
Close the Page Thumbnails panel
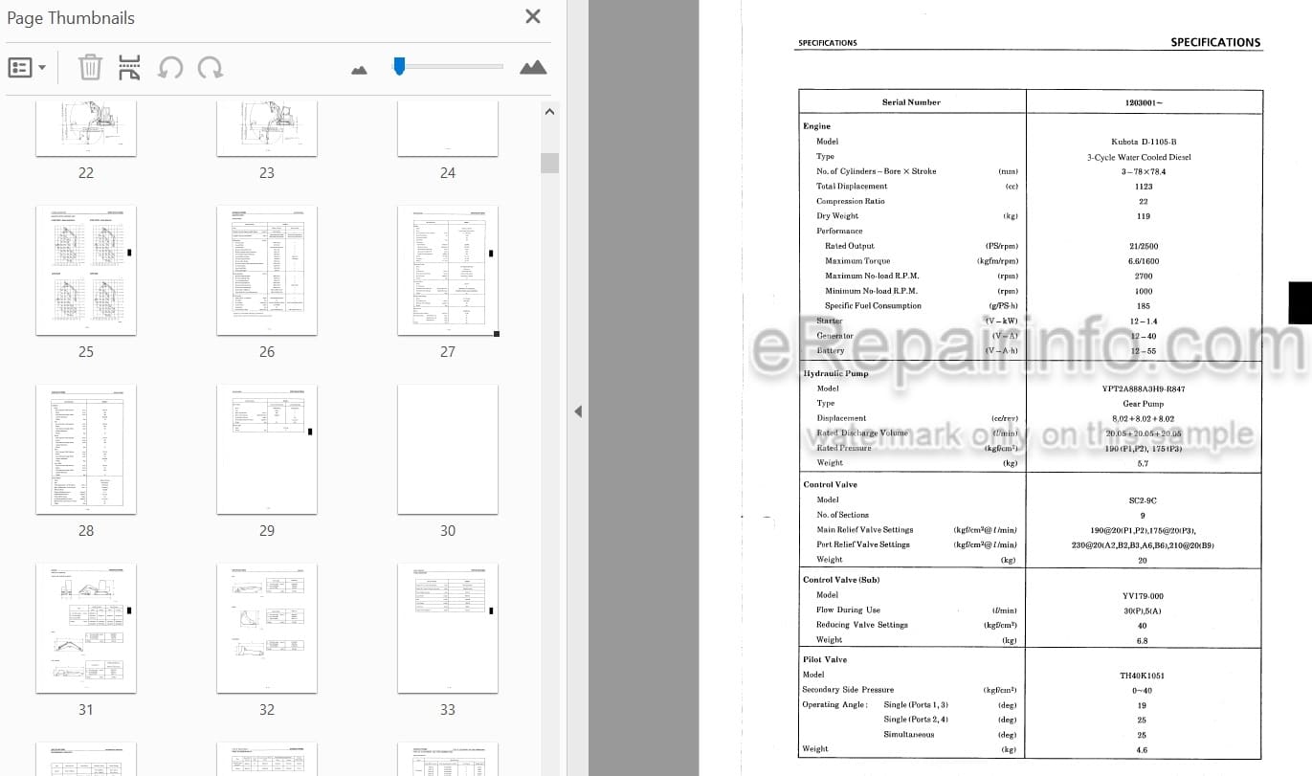point(533,16)
